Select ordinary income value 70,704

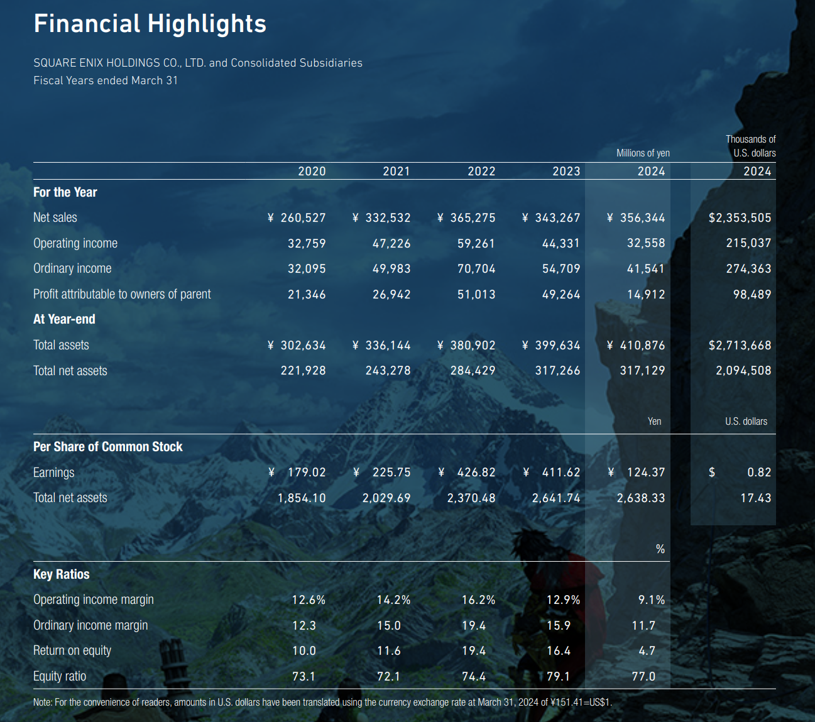click(x=476, y=268)
